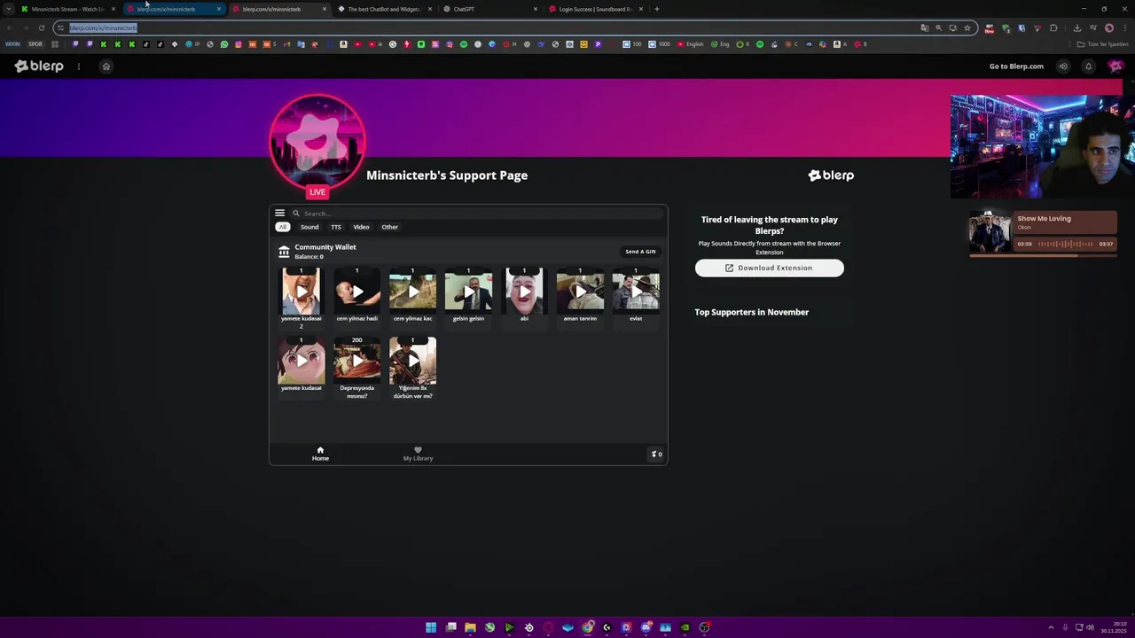This screenshot has width=1135, height=638.
Task: Open Spotify bookmark near Eng bookmark
Action: pos(760,44)
